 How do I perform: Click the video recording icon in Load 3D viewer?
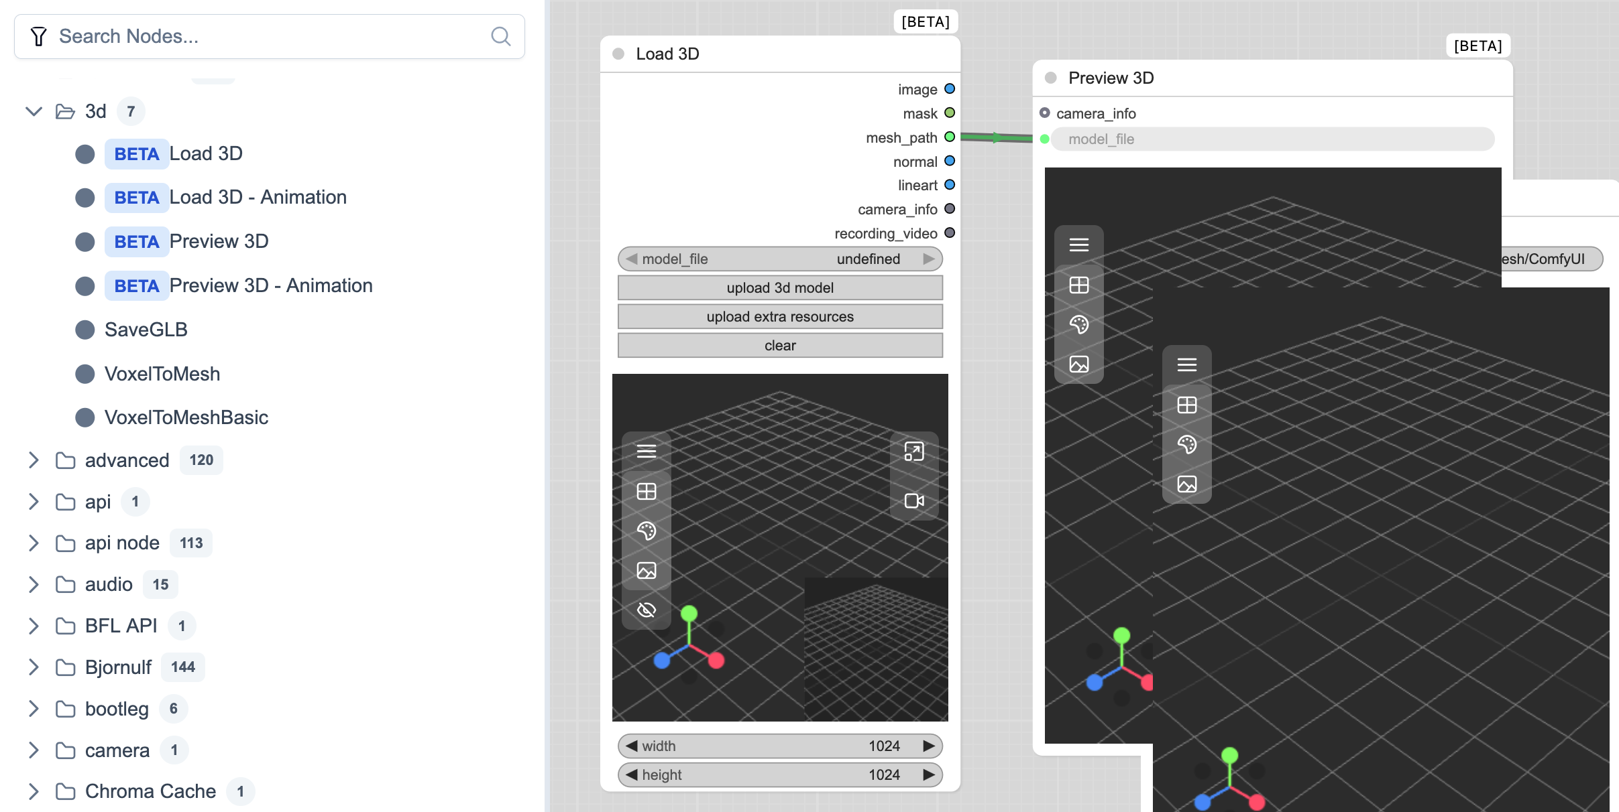click(913, 500)
